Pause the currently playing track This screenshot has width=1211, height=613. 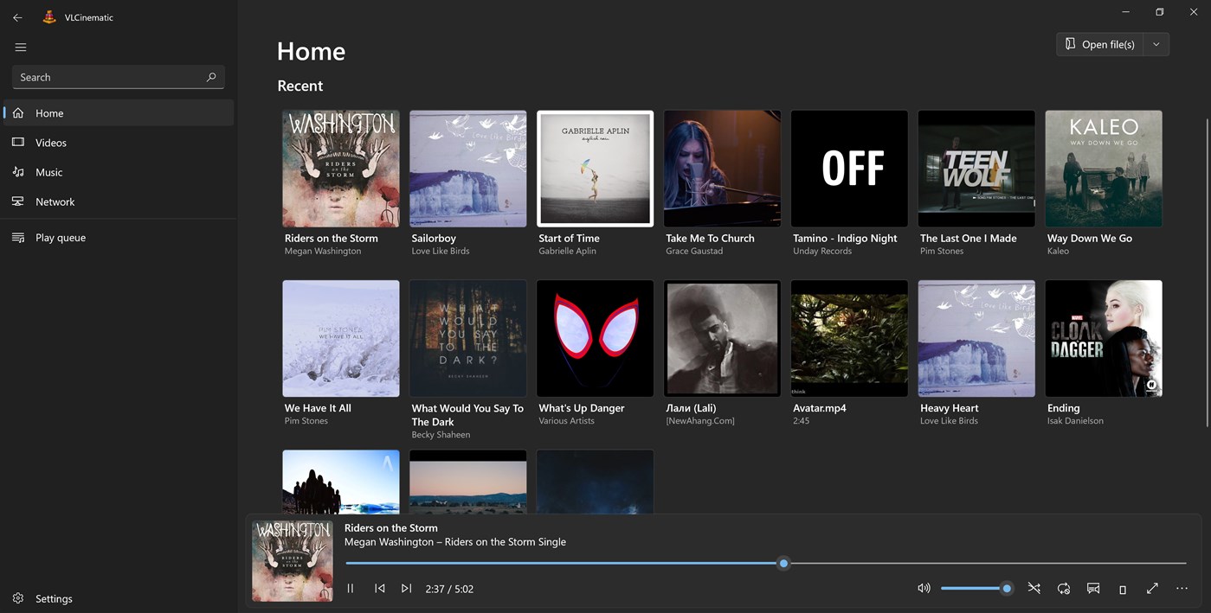350,588
